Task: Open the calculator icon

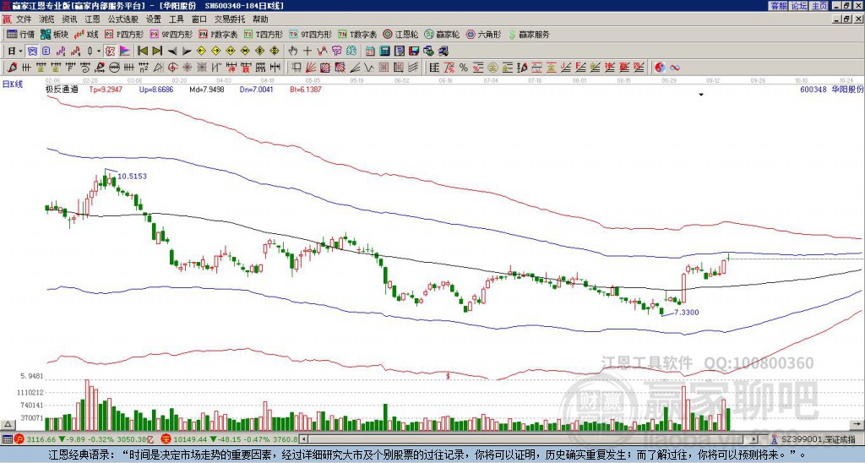Action: (384, 52)
